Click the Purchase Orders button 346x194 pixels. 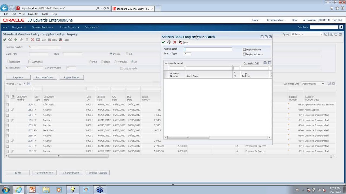point(45,77)
